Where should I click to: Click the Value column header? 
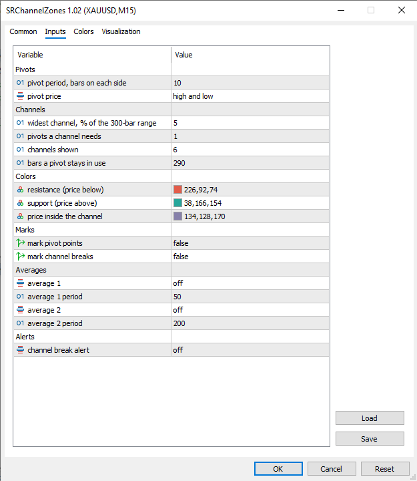(250, 55)
